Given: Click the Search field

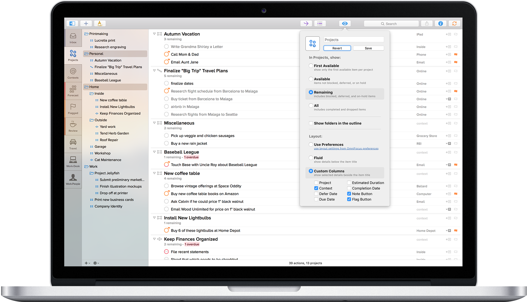Looking at the screenshot, I should (391, 24).
